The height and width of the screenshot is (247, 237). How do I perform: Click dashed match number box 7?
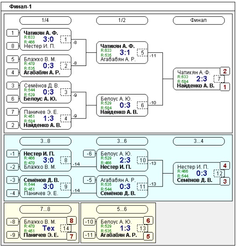(219, 79)
